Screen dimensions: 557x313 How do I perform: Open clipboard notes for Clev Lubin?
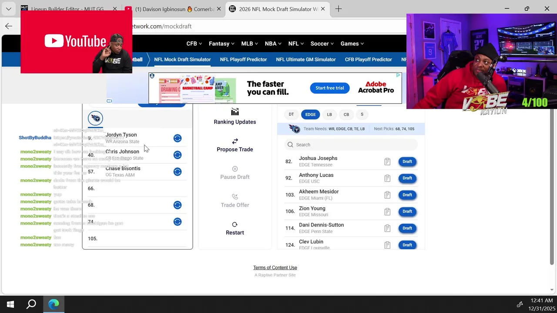click(x=387, y=245)
